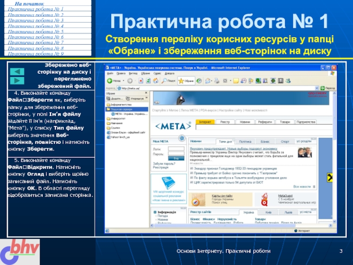This screenshot has width=353, height=265.
Task: Open Search (Пошук) magnifier button
Action: click(x=169, y=81)
